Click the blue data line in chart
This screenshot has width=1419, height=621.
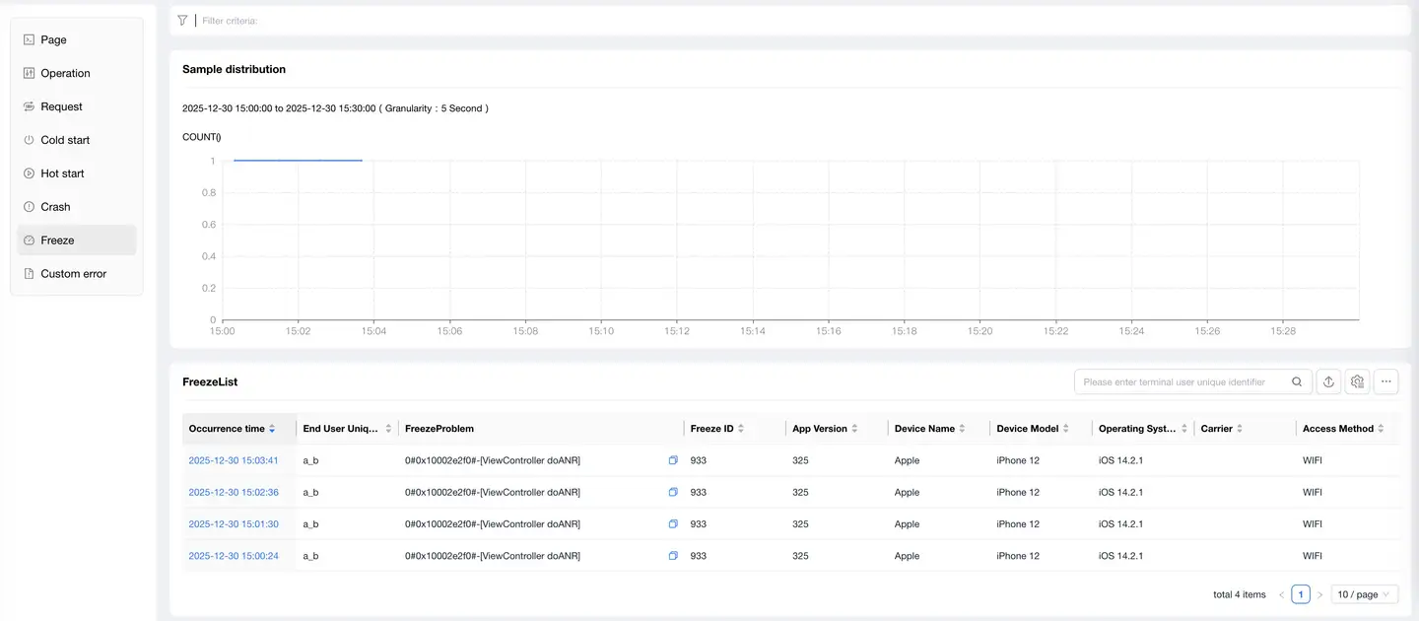pyautogui.click(x=298, y=161)
